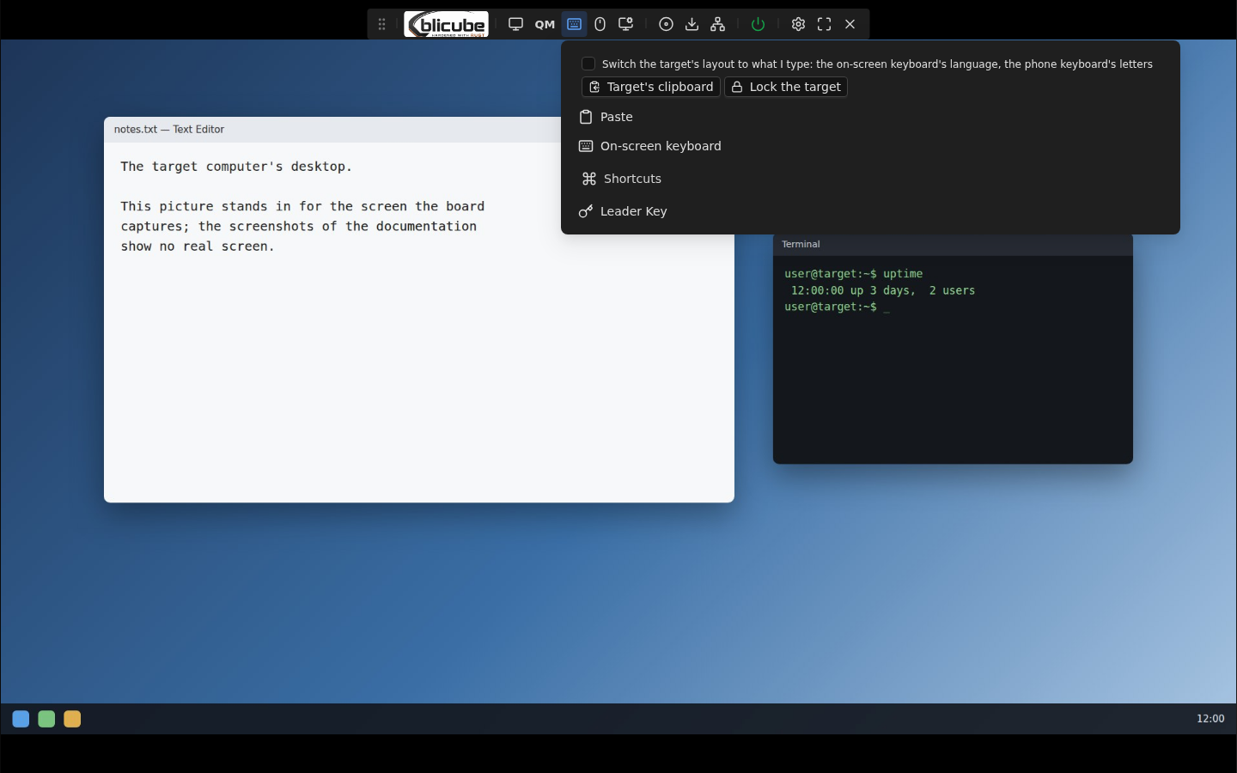Image resolution: width=1237 pixels, height=773 pixels.
Task: Close the toolbar with the X icon
Action: (x=850, y=24)
